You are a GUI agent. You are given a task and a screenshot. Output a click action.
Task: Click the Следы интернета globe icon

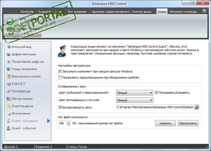9,69
